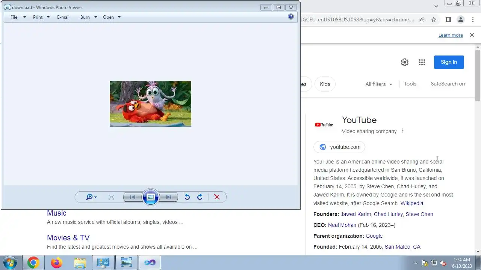Open the Jawed Karim founder link
Viewport: 481px width, 270px height.
(x=355, y=214)
